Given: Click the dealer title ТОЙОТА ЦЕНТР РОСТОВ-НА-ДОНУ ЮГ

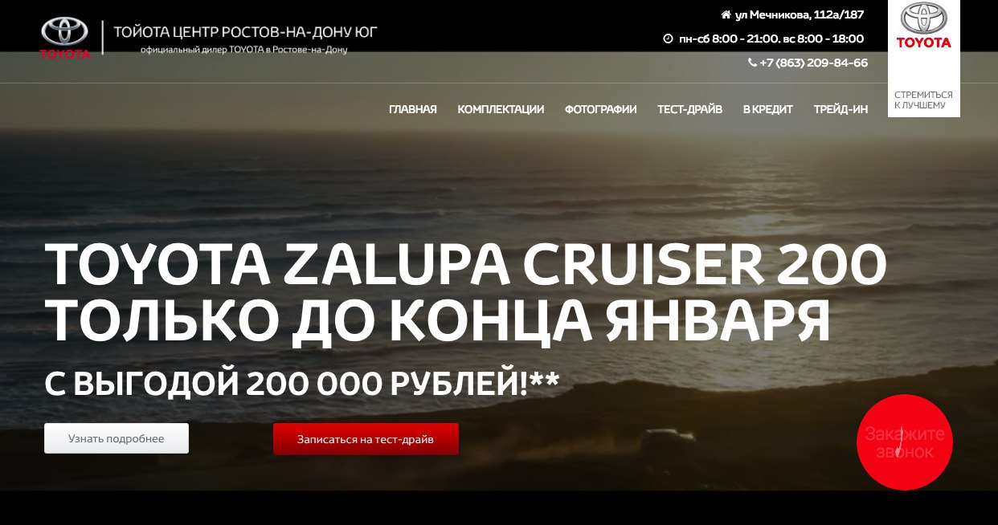Looking at the screenshot, I should [245, 32].
